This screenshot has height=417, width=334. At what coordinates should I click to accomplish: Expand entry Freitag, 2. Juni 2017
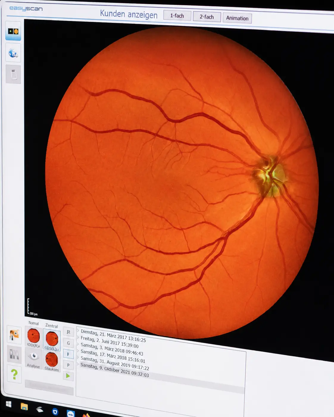tap(78, 337)
